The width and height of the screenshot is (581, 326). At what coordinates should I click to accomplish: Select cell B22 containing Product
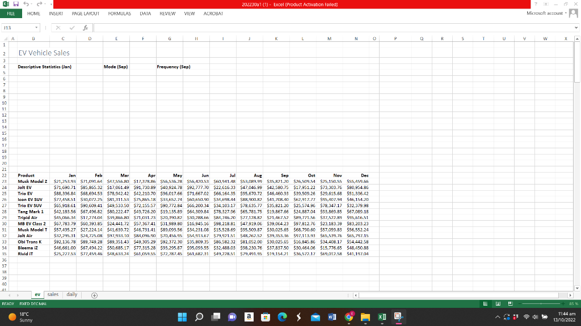pos(33,175)
